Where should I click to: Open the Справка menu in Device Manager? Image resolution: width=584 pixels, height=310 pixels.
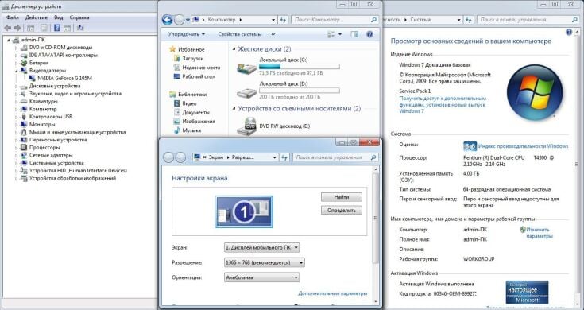click(x=79, y=17)
